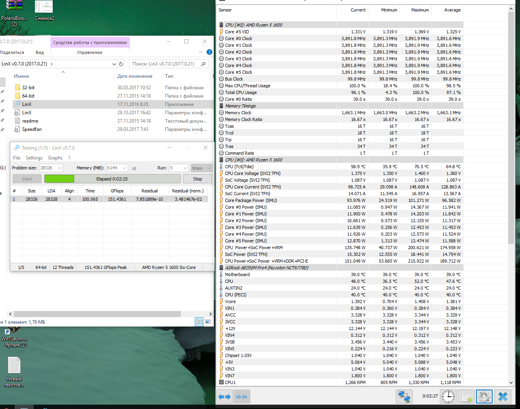Viewport: 520px width, 409px height.
Task: Expand the Explorer ribbon chevron
Action: [x=201, y=52]
